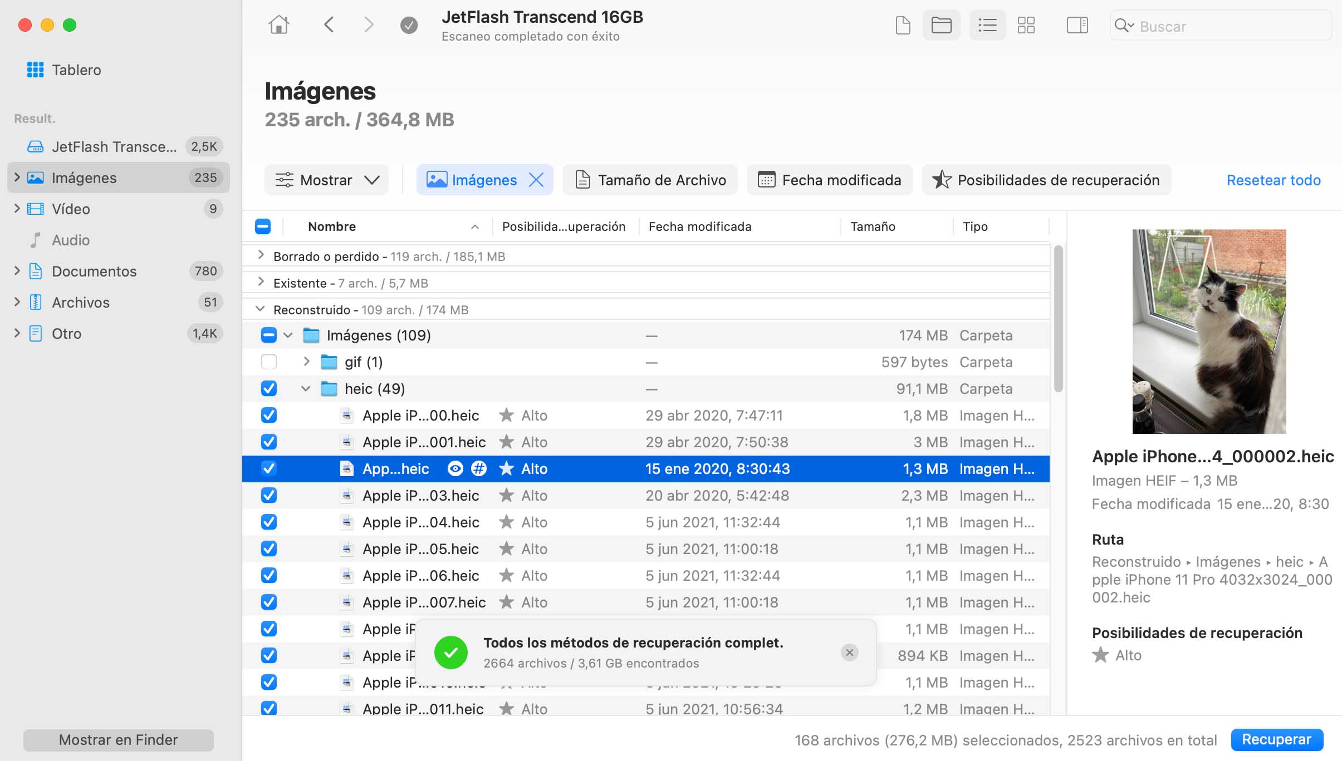Click the gif folder icon
1342x761 pixels.
[329, 362]
